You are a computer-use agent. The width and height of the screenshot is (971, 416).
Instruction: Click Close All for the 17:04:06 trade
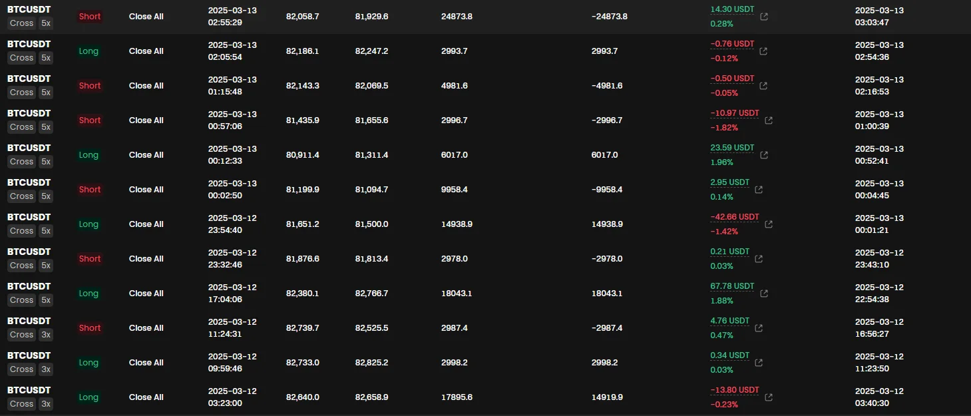click(146, 294)
